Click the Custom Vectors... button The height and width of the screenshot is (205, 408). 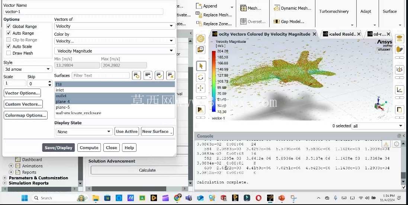(23, 104)
